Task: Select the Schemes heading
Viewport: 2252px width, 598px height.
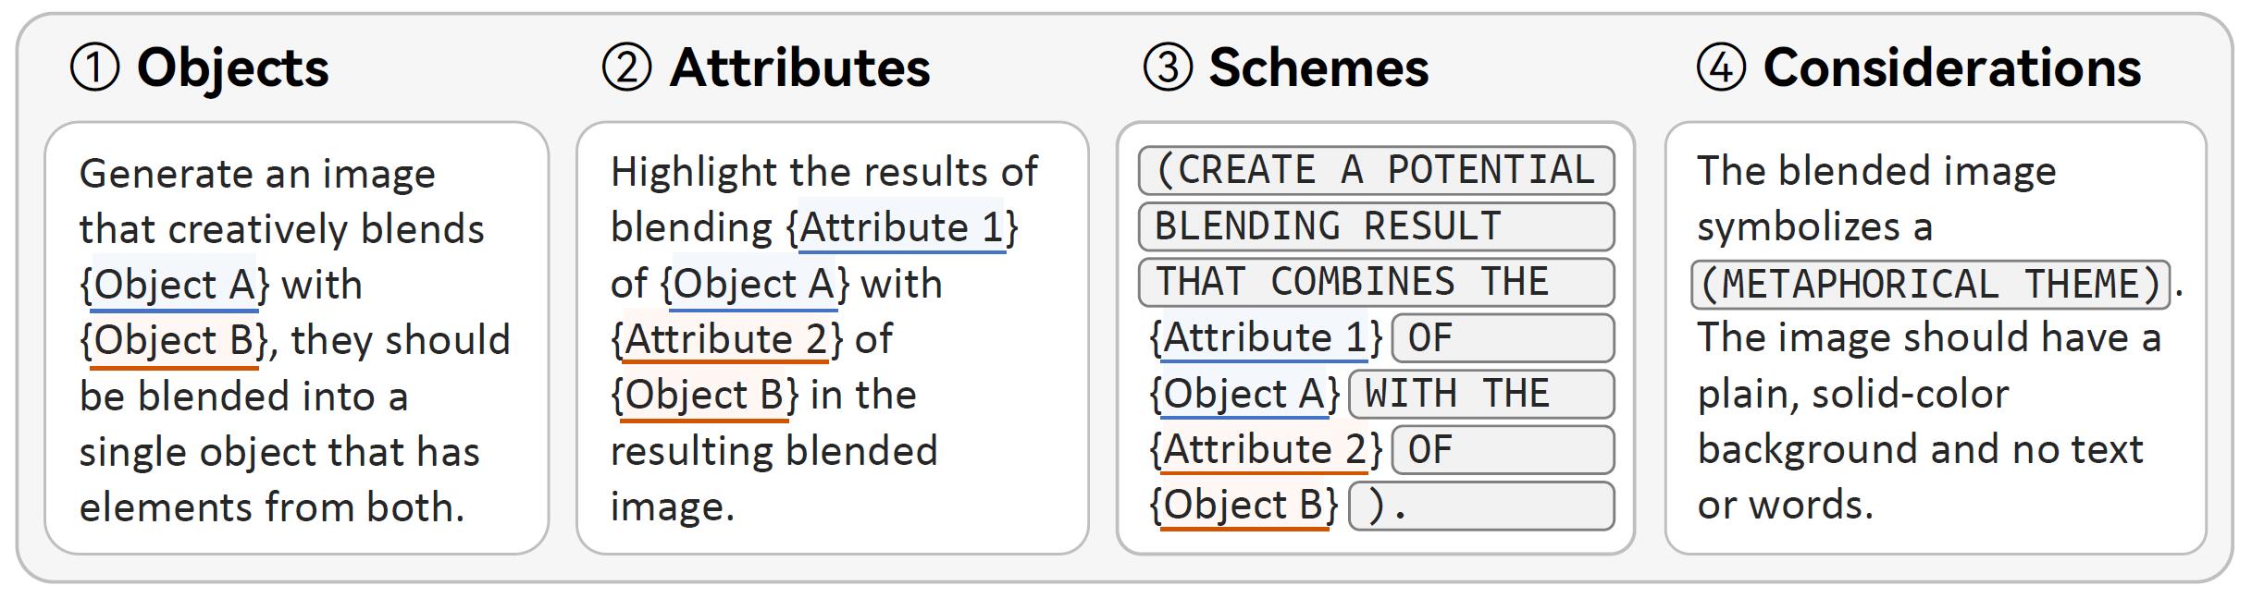Action: pos(1318,68)
